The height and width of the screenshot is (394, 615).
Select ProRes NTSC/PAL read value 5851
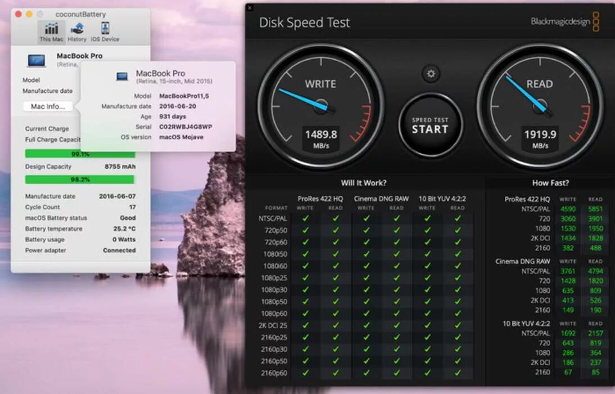pyautogui.click(x=595, y=209)
